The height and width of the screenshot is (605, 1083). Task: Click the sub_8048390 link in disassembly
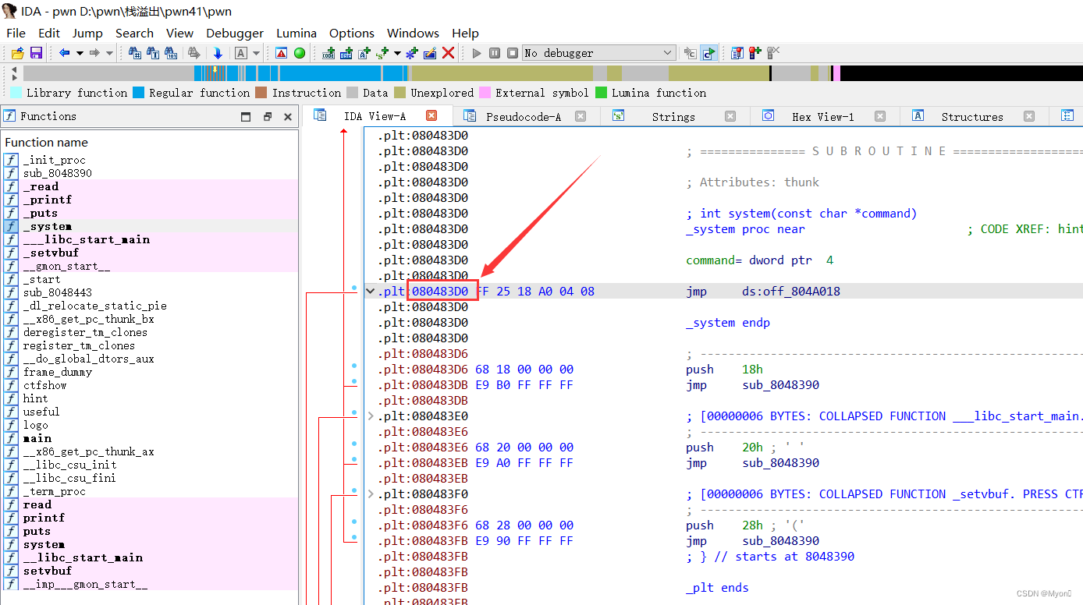coord(780,384)
